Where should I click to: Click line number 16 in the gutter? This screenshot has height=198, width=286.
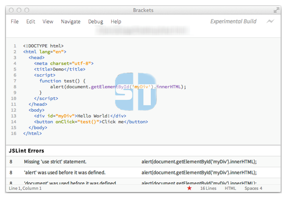[13, 133]
